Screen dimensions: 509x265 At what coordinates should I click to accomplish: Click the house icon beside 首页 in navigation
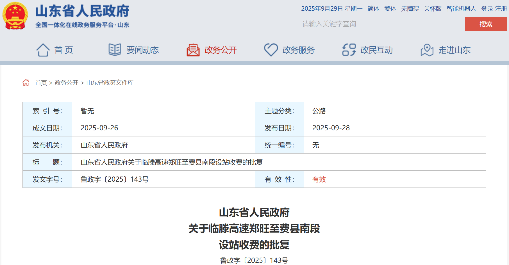click(x=43, y=50)
